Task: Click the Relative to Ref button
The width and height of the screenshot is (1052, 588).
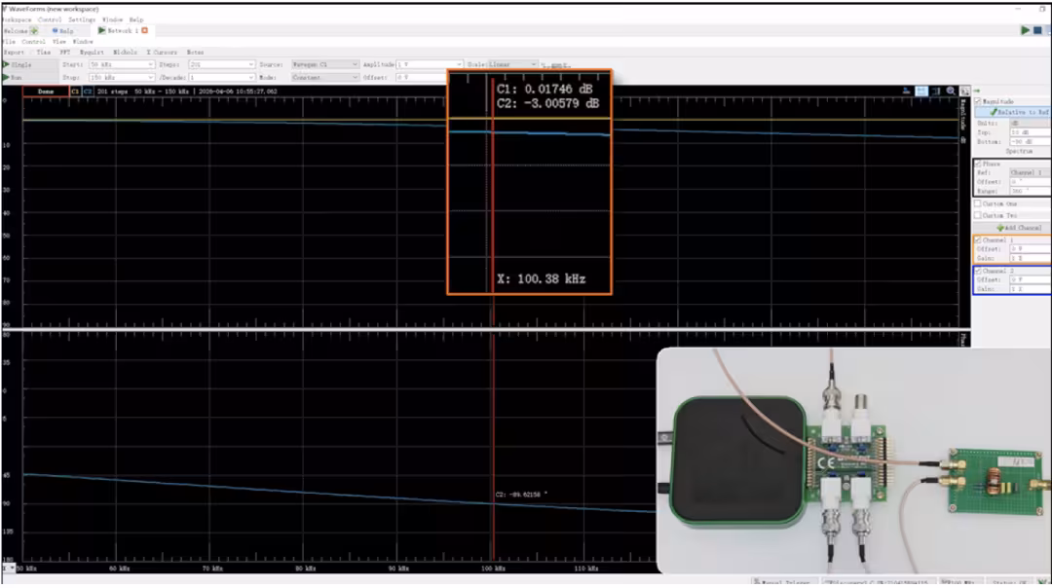Action: click(1013, 112)
